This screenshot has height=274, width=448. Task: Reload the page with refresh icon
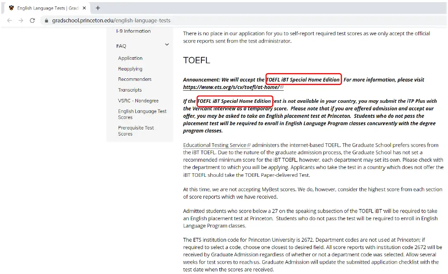pos(32,21)
